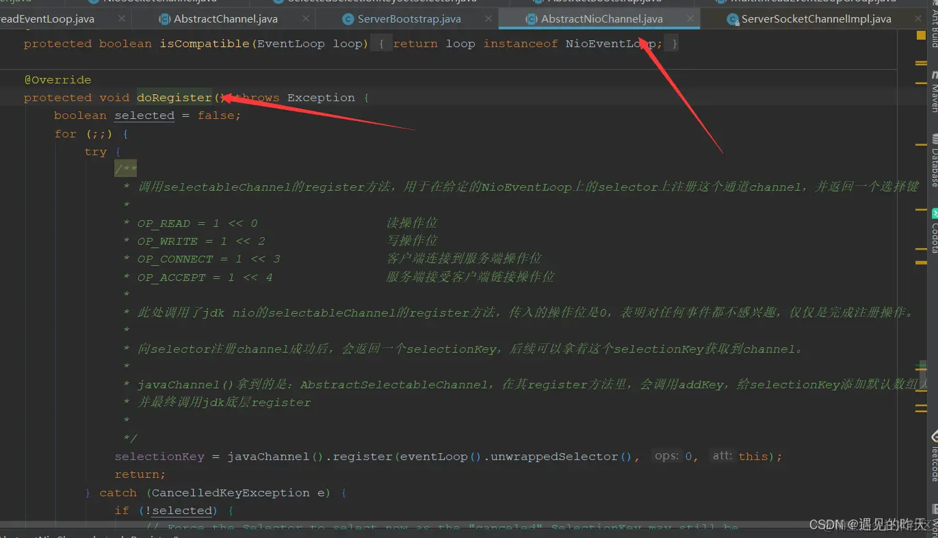Click the OP_READ = 1 << 0 comment line
This screenshot has width=938, height=538.
click(280, 223)
